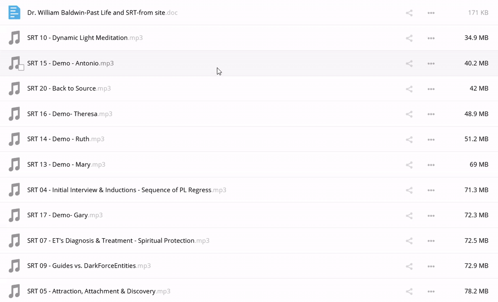Select SRT 05 Attraction, Attachment & Discovery file name

pos(91,291)
